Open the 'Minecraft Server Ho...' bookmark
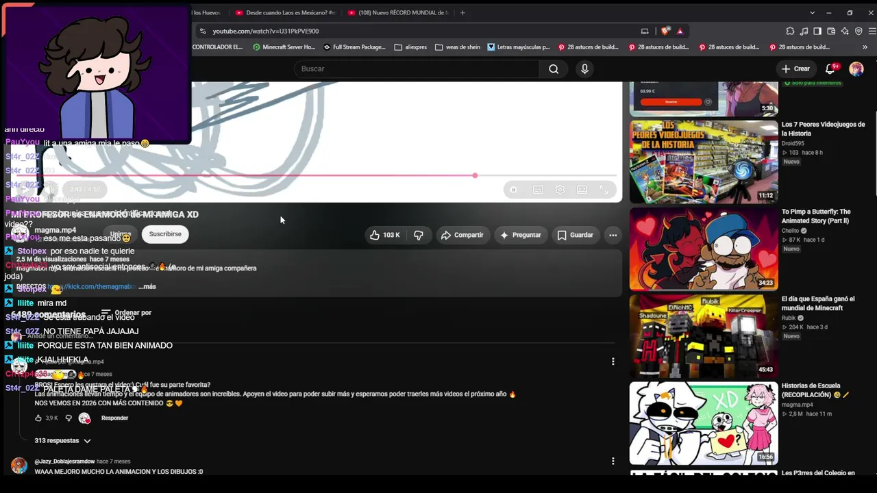Image resolution: width=877 pixels, height=493 pixels. click(x=284, y=47)
